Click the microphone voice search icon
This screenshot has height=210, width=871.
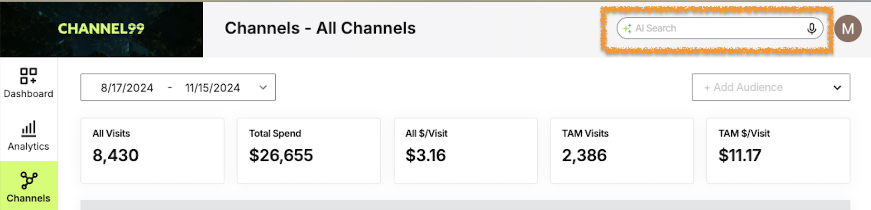[x=812, y=28]
